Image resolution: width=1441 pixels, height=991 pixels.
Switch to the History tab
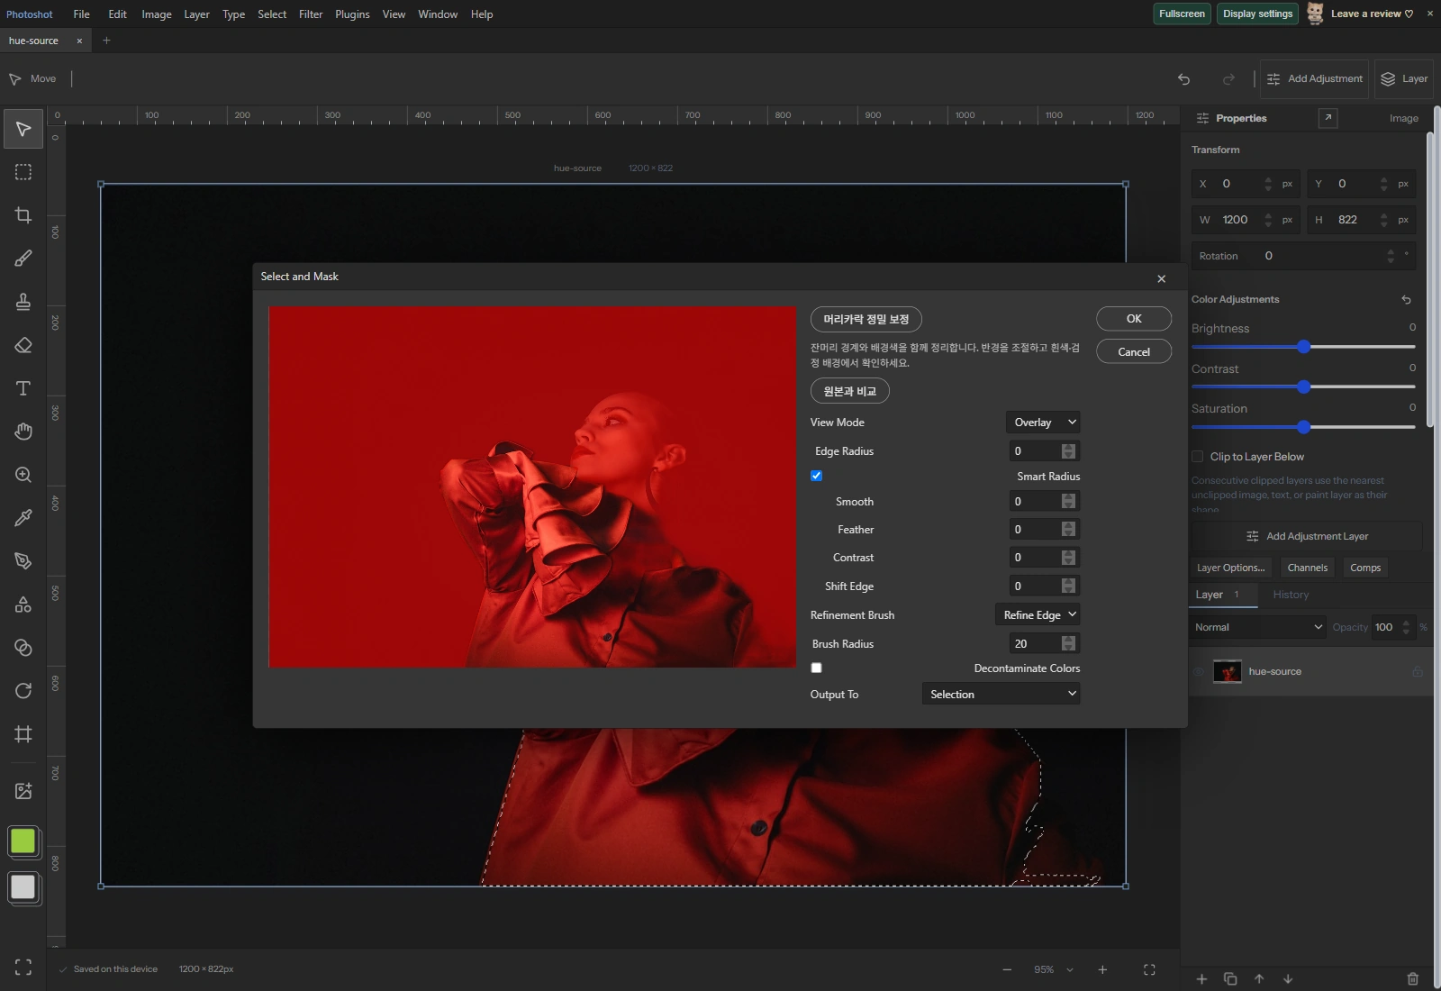pyautogui.click(x=1291, y=595)
